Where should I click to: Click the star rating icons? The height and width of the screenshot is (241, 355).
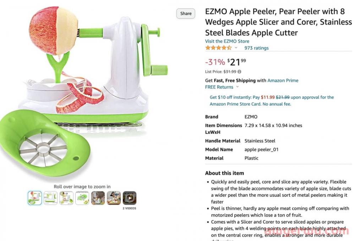coord(218,48)
